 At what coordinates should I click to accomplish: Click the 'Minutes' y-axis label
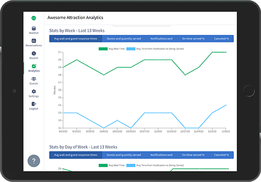point(54,90)
